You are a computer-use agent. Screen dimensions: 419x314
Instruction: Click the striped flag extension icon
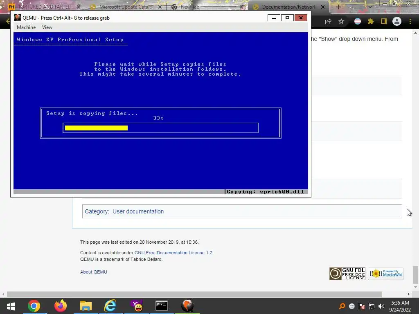coord(358,21)
